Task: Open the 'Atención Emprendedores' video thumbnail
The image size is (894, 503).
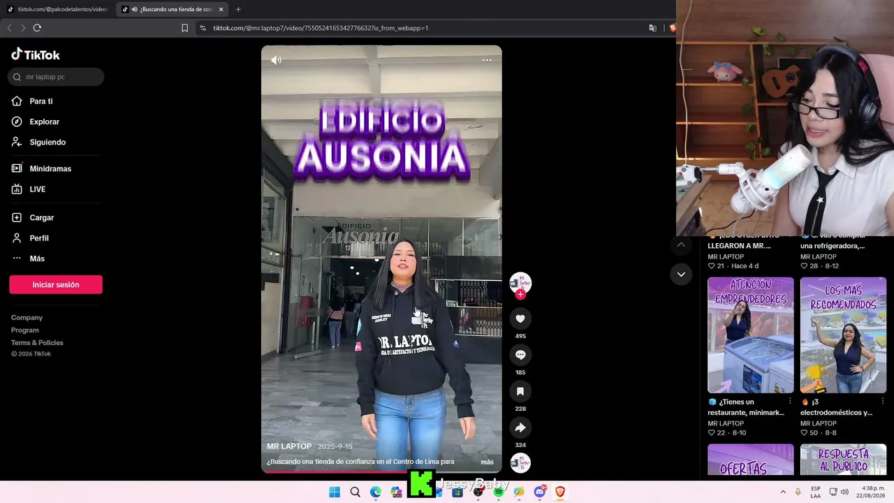Action: click(751, 335)
